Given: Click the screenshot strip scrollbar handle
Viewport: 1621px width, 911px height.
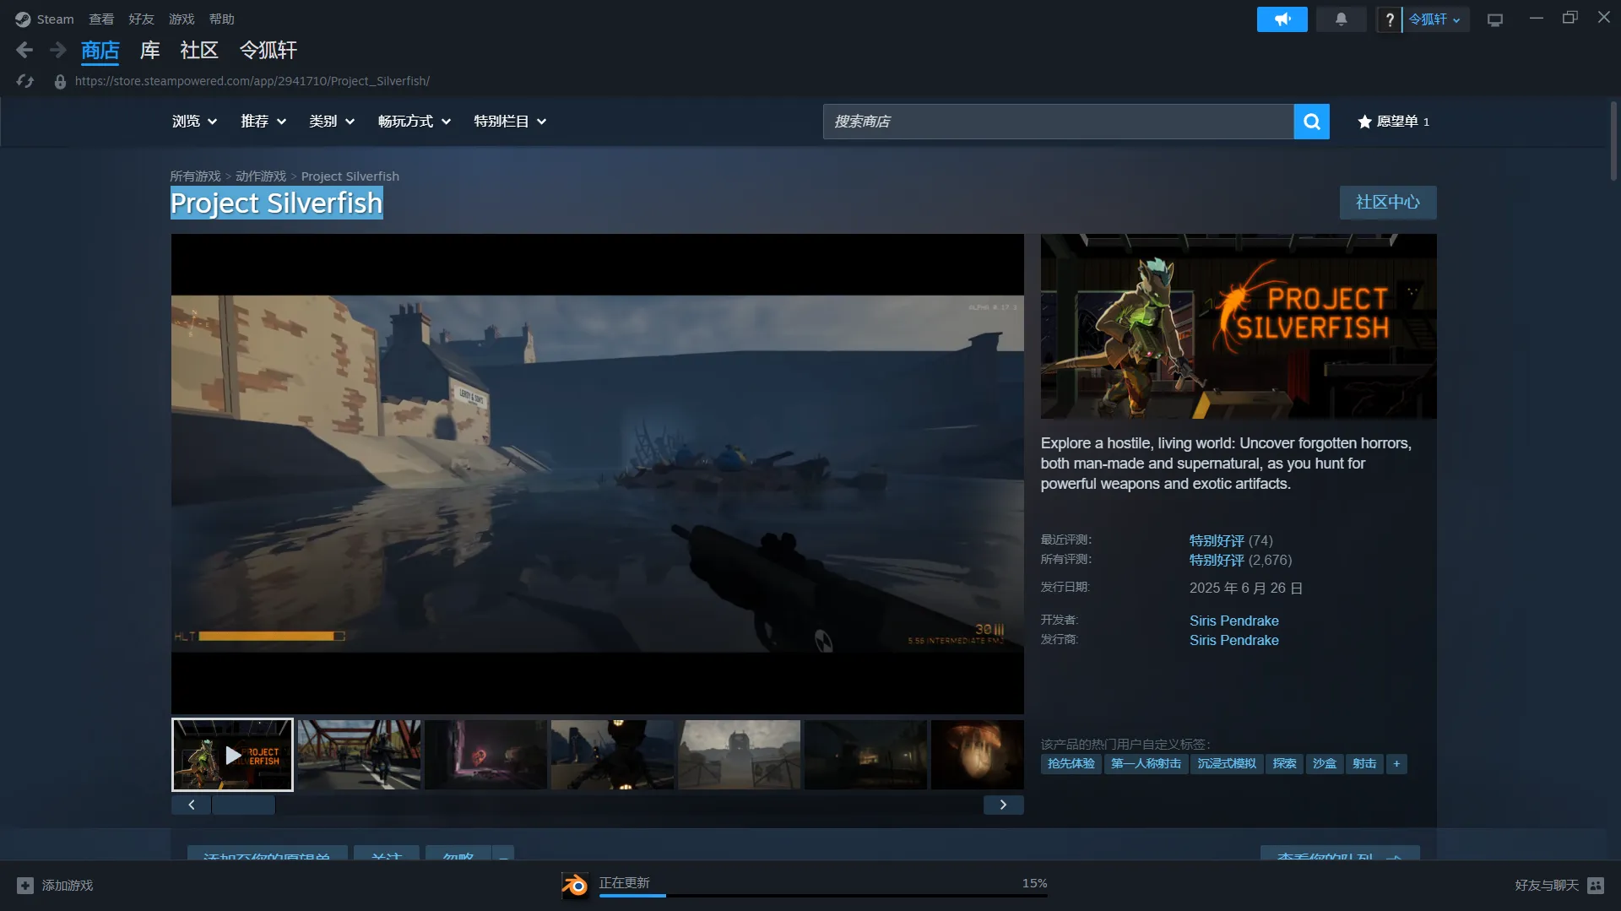Looking at the screenshot, I should point(243,805).
